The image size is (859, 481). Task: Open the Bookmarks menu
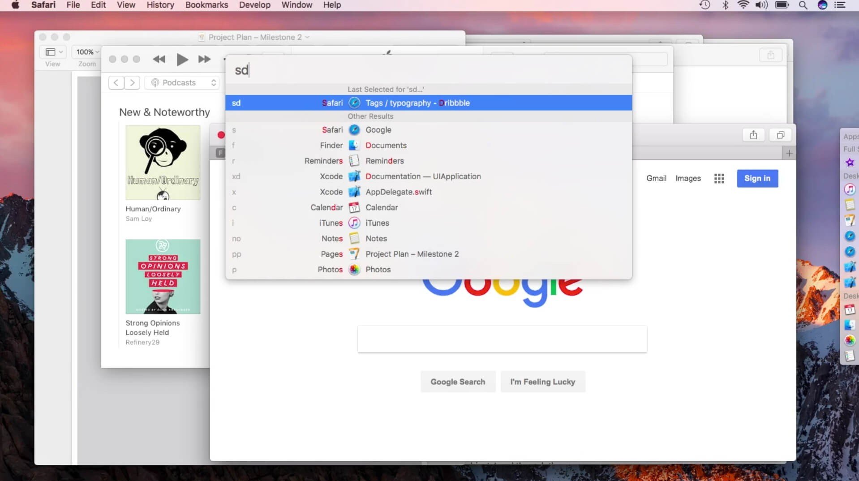(x=206, y=5)
